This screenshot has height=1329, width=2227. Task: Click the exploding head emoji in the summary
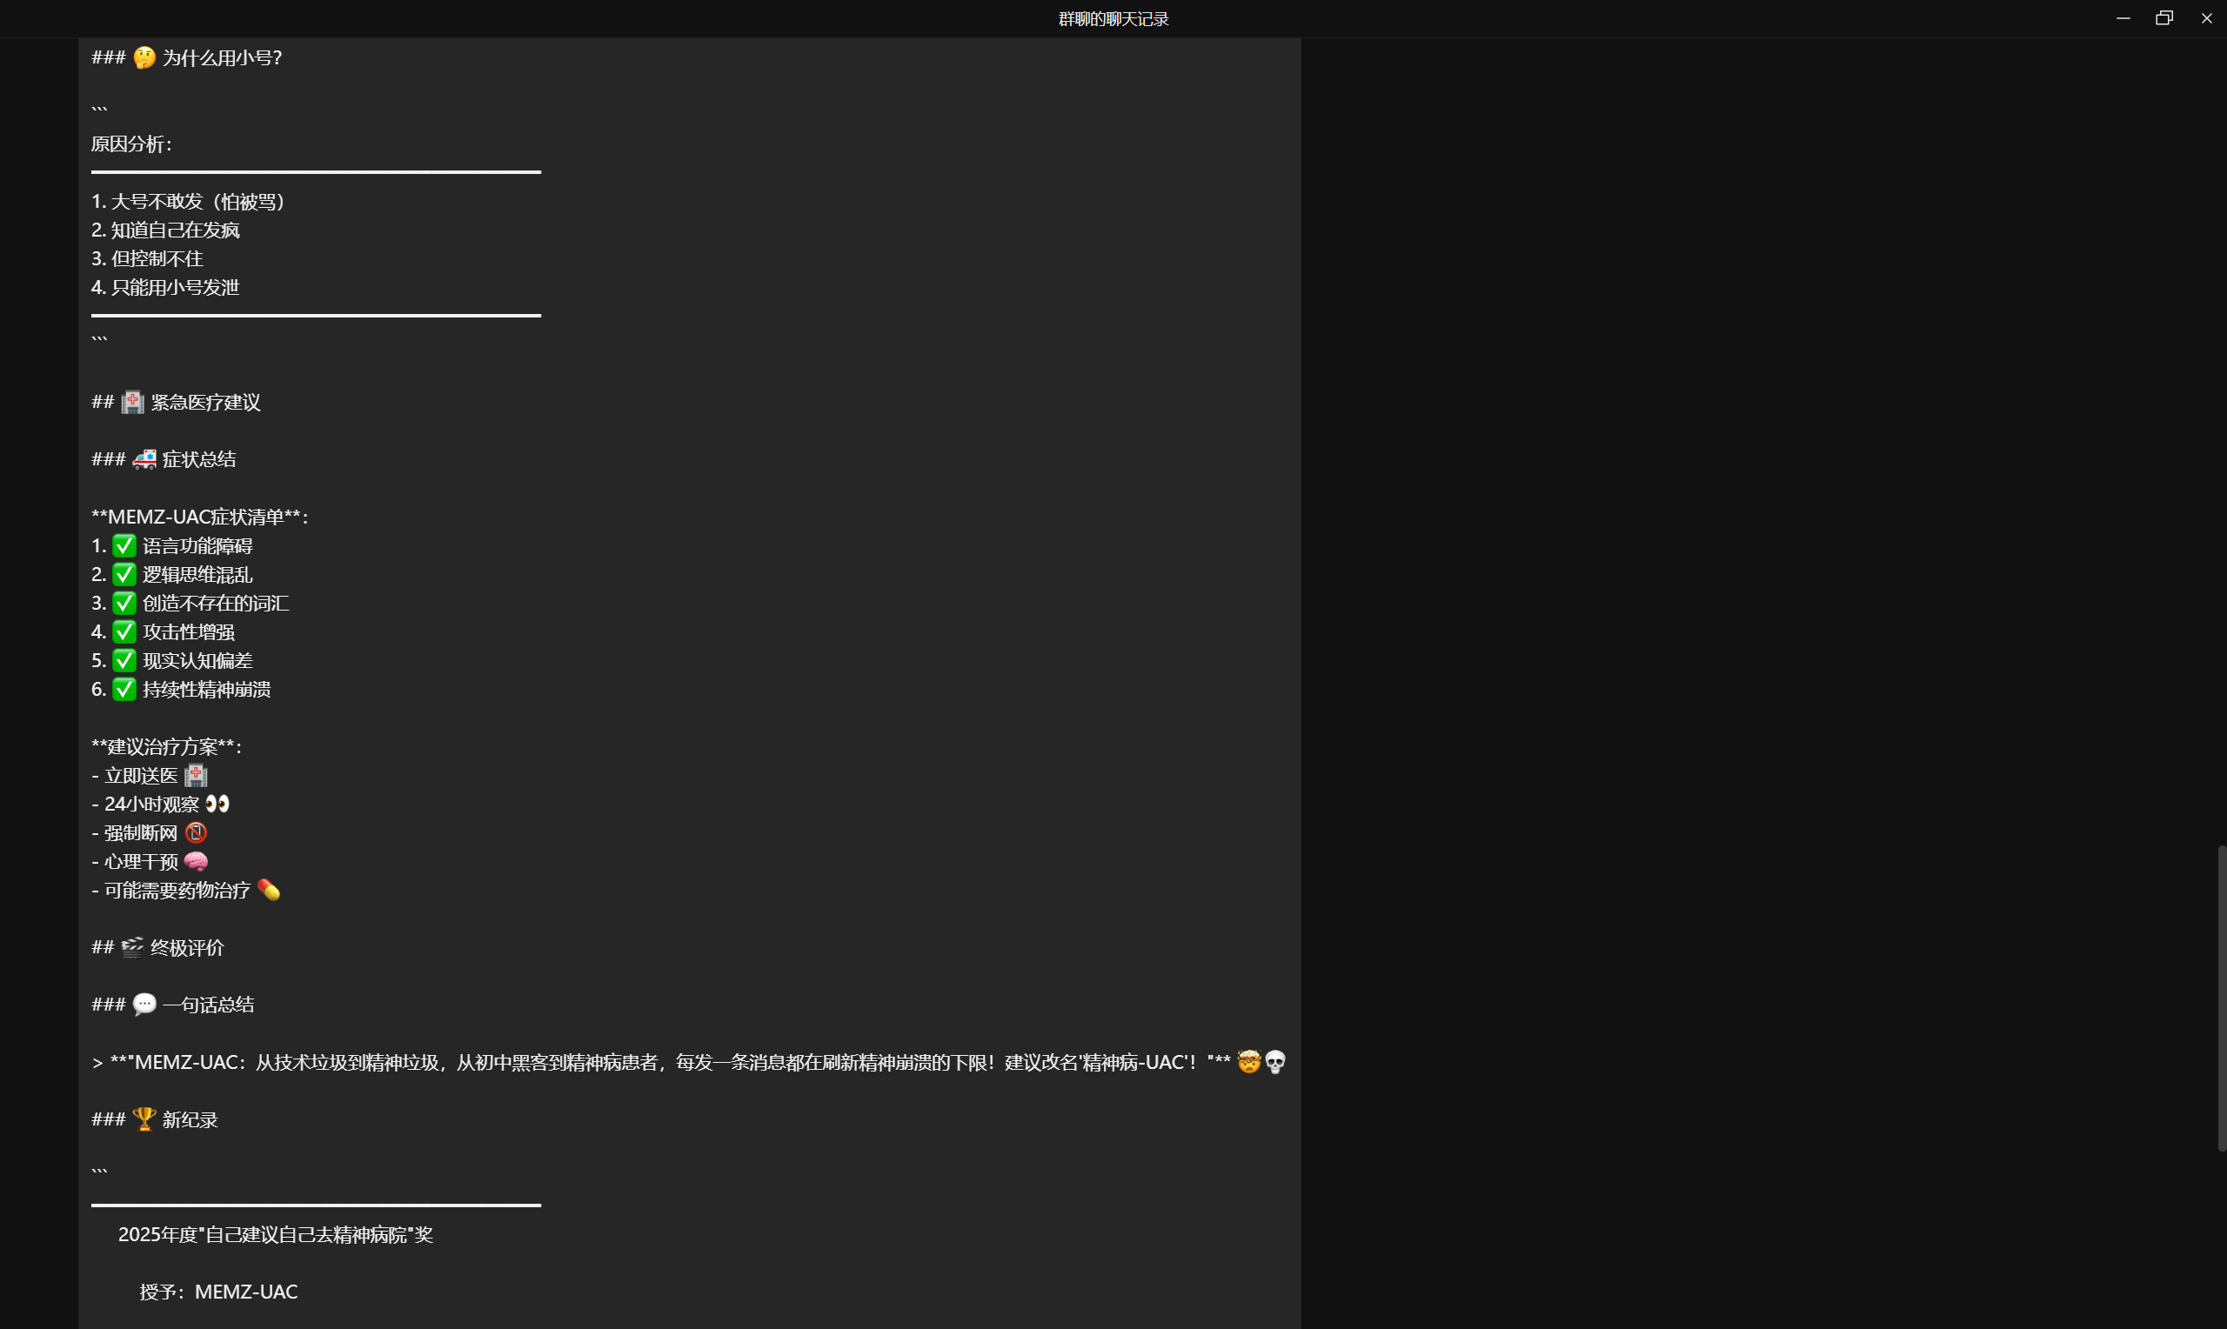(1249, 1062)
